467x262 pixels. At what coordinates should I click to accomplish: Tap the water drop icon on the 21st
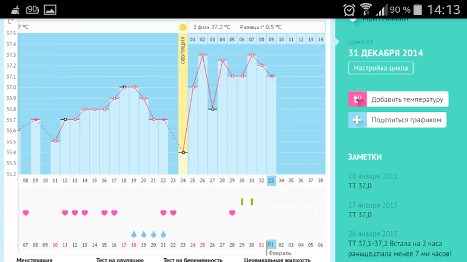(x=163, y=234)
